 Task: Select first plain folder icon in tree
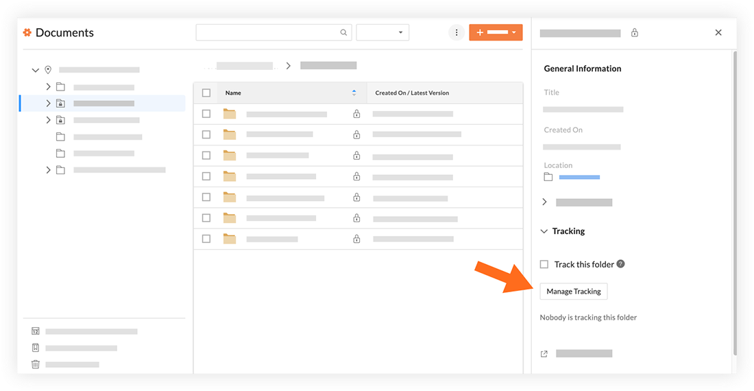click(60, 87)
